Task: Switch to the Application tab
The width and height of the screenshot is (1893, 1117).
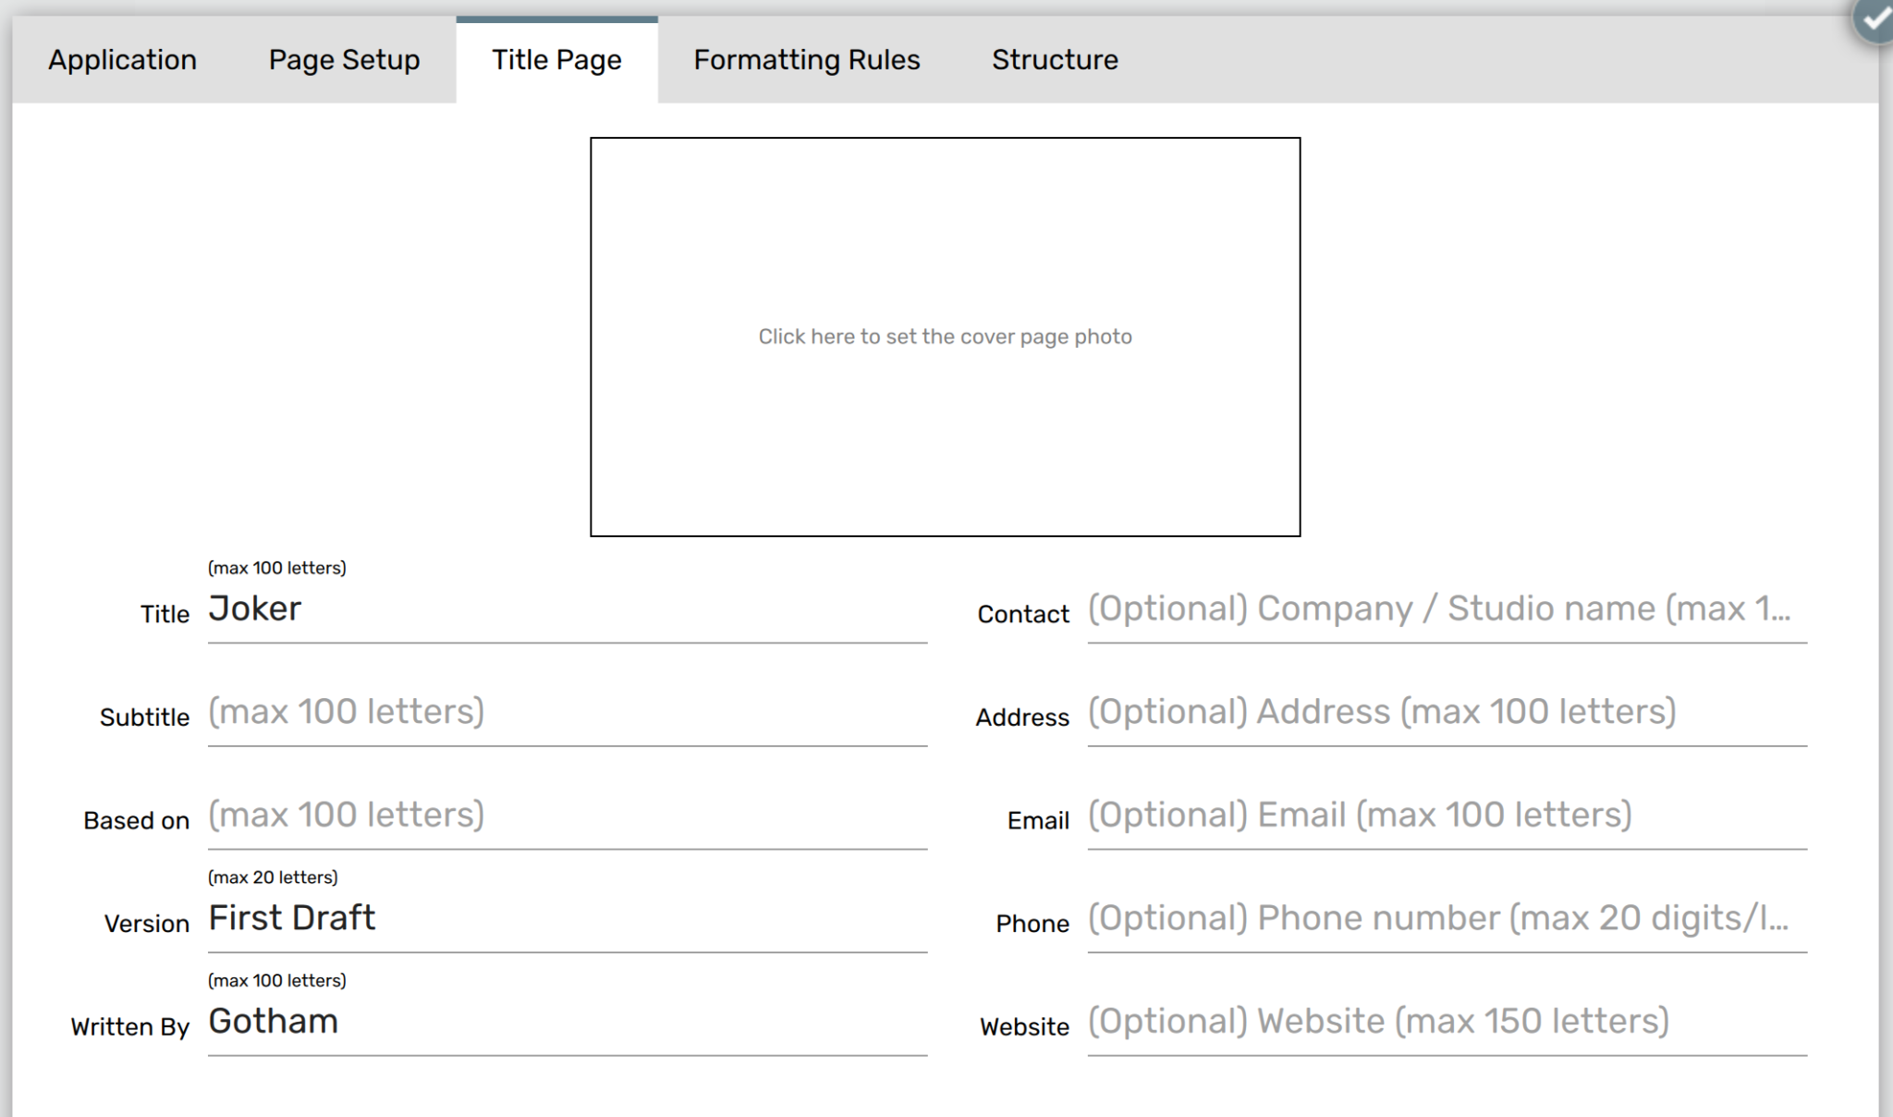Action: (x=121, y=59)
